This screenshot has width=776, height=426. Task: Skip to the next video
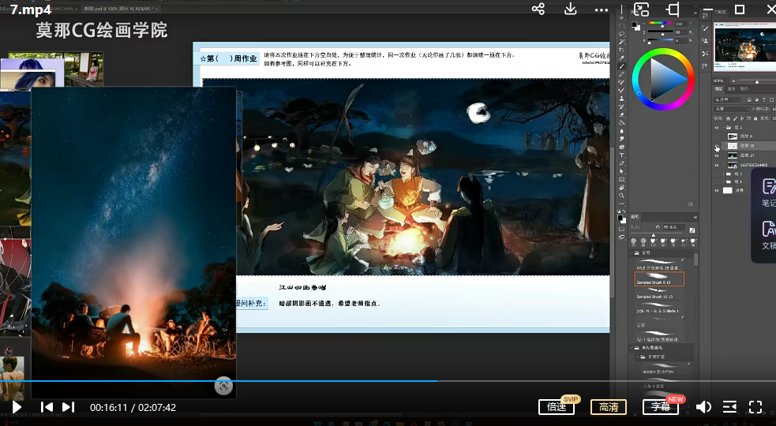(68, 407)
